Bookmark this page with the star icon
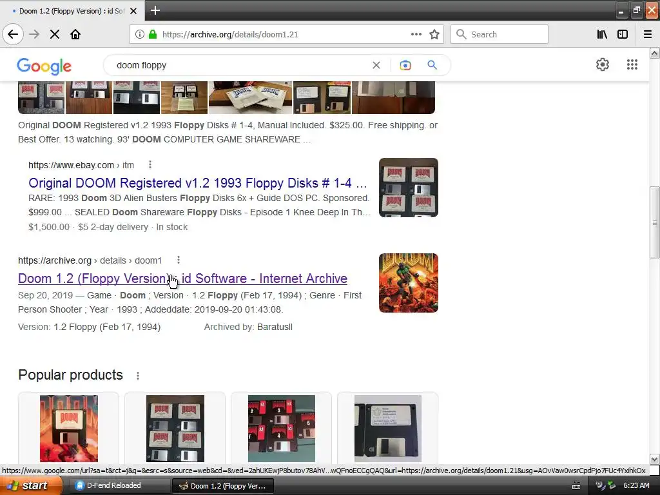The image size is (660, 495). pos(434,34)
